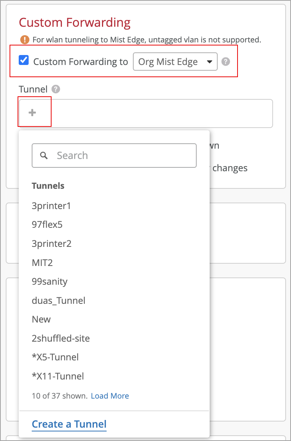Click the Create a Tunnel link

click(69, 424)
